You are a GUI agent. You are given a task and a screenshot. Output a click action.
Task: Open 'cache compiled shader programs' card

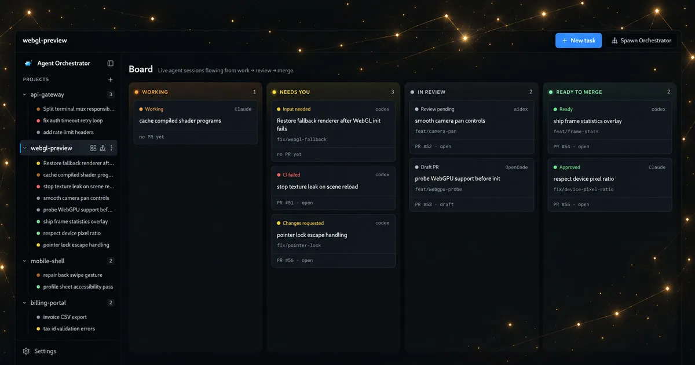tap(195, 122)
